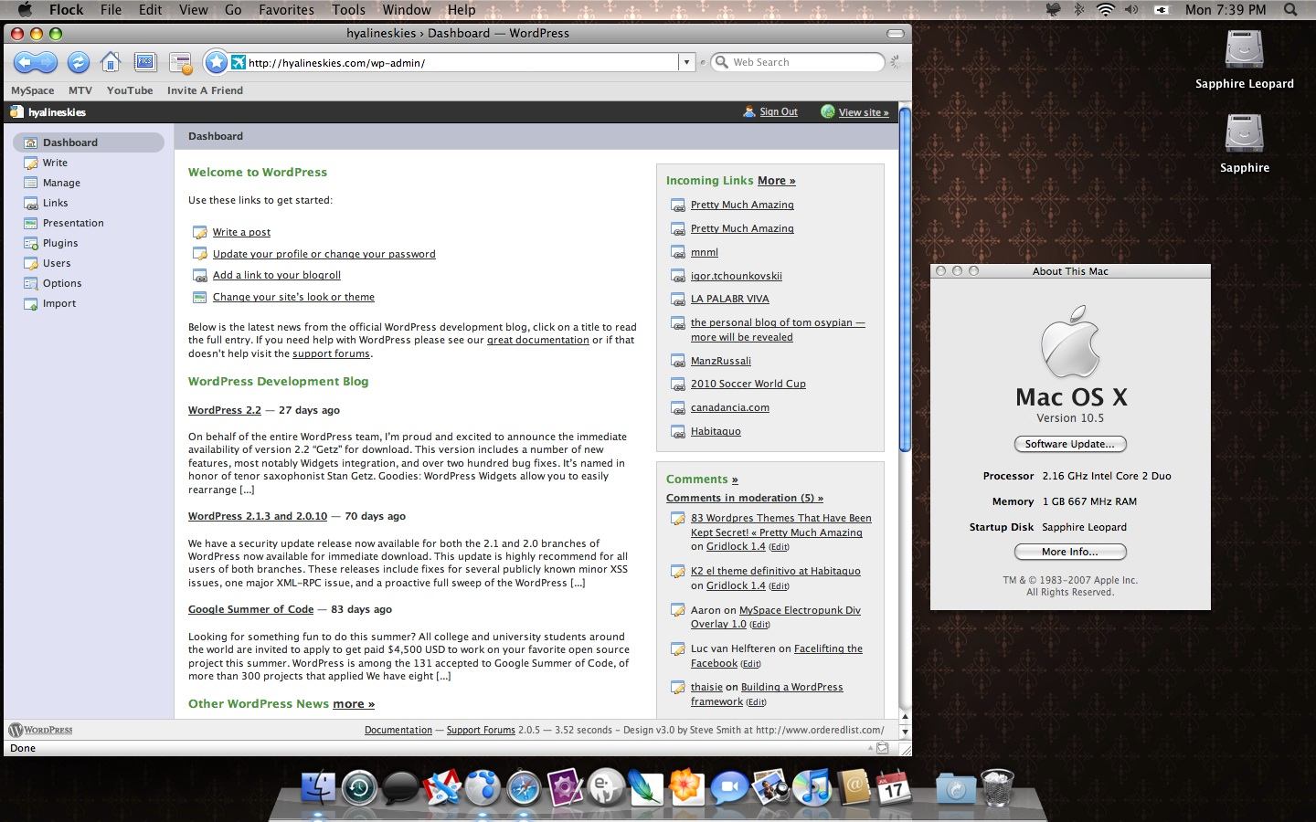Screen dimensions: 1316x822
Task: Open the Flock menu in the menu bar
Action: (x=66, y=9)
